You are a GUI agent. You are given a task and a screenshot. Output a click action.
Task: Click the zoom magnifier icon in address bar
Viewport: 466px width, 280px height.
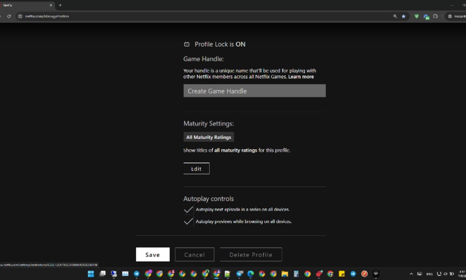395,16
